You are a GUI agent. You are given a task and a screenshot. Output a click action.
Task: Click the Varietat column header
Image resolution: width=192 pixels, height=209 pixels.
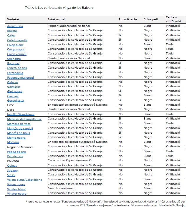pos(13,19)
